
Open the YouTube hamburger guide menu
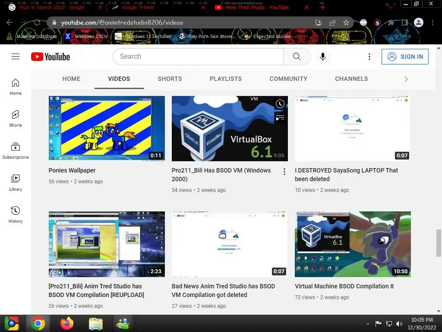coord(16,57)
